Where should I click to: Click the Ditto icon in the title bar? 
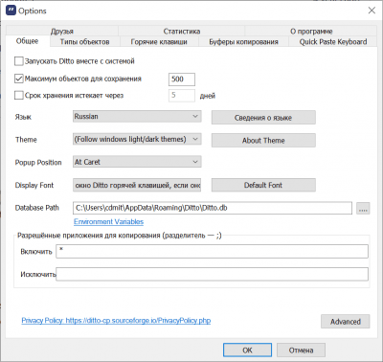pyautogui.click(x=11, y=11)
